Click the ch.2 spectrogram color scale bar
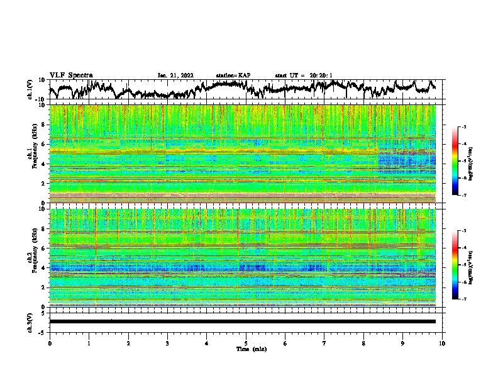The image size is (498, 385). [455, 265]
